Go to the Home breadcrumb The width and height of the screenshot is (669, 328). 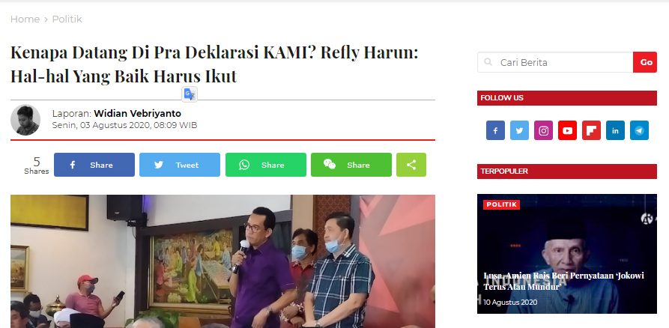click(x=25, y=19)
